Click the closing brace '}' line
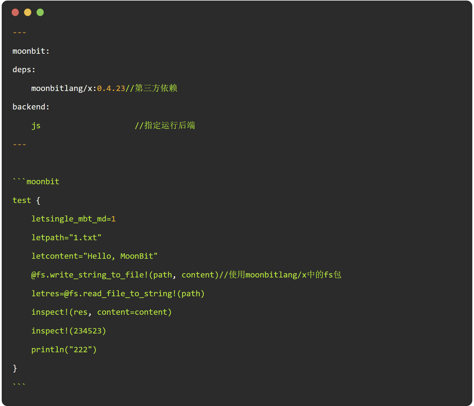The image size is (474, 406). [x=15, y=368]
